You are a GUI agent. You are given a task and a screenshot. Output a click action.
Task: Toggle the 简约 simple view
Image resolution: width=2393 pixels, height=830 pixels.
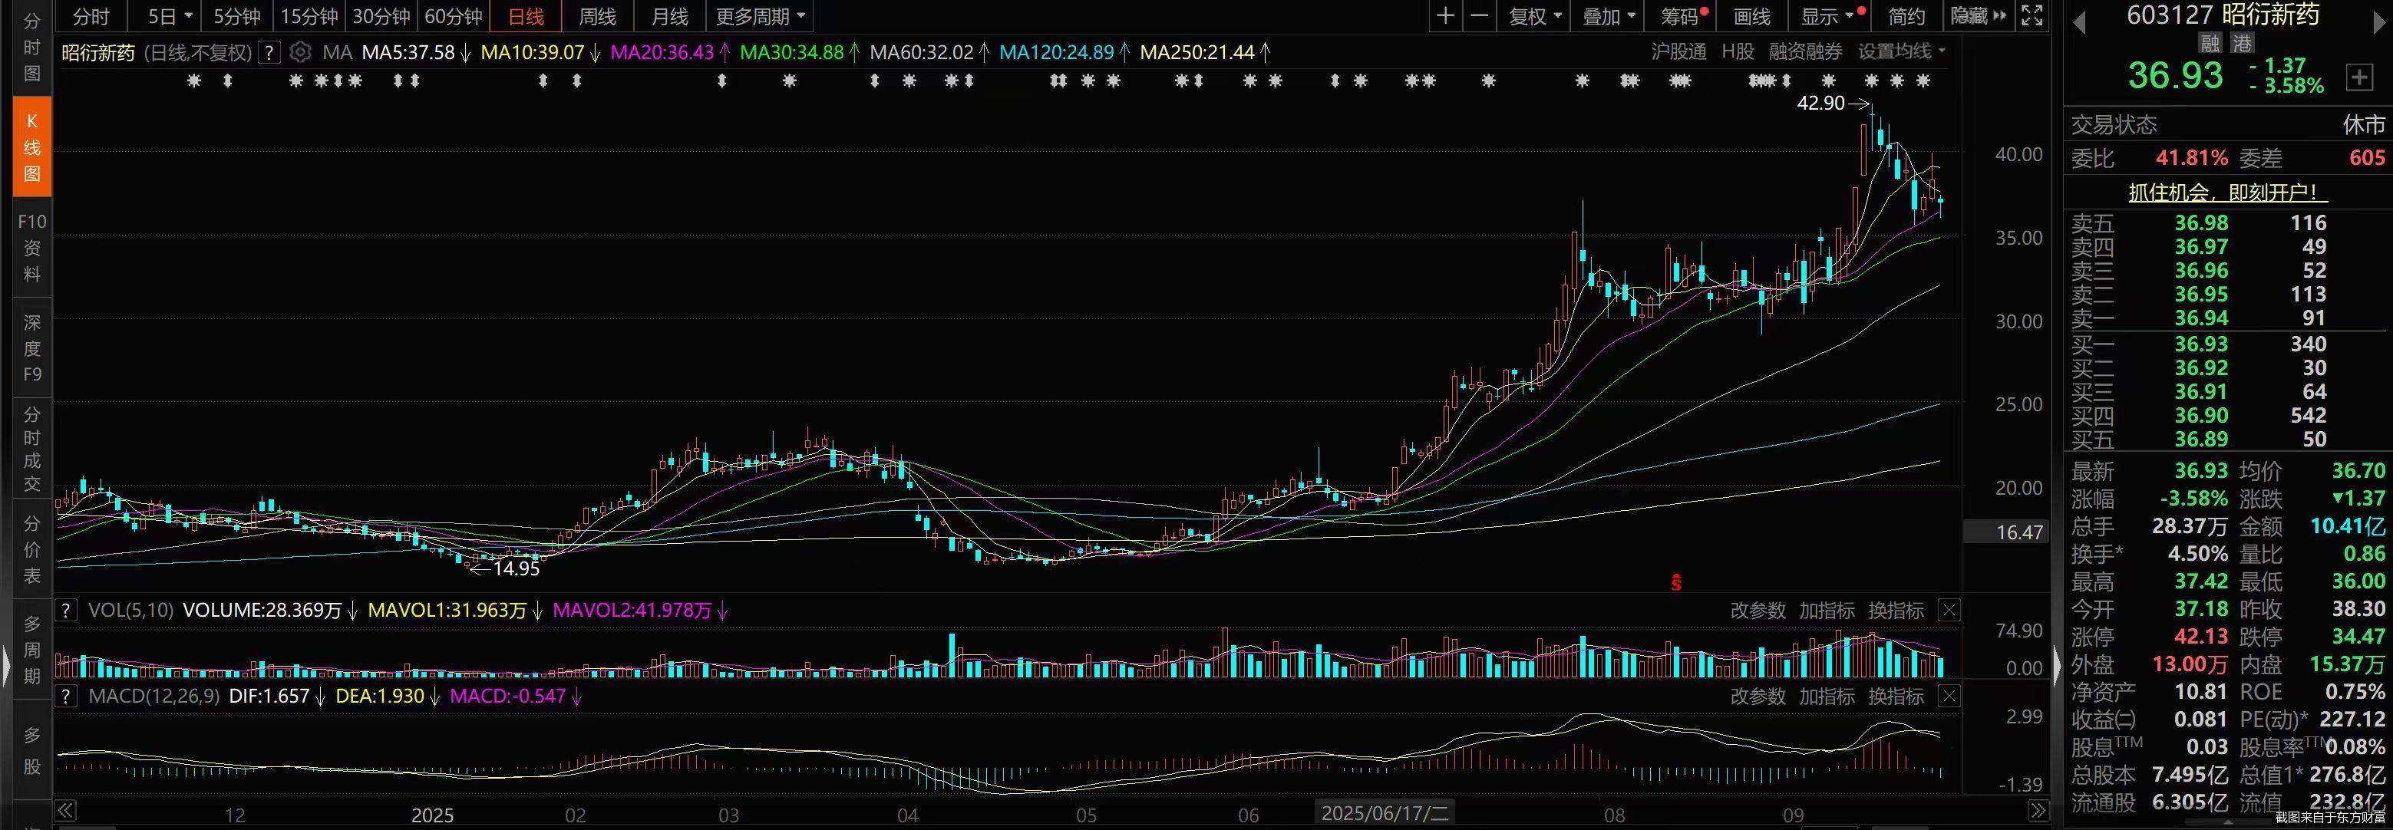click(1906, 16)
